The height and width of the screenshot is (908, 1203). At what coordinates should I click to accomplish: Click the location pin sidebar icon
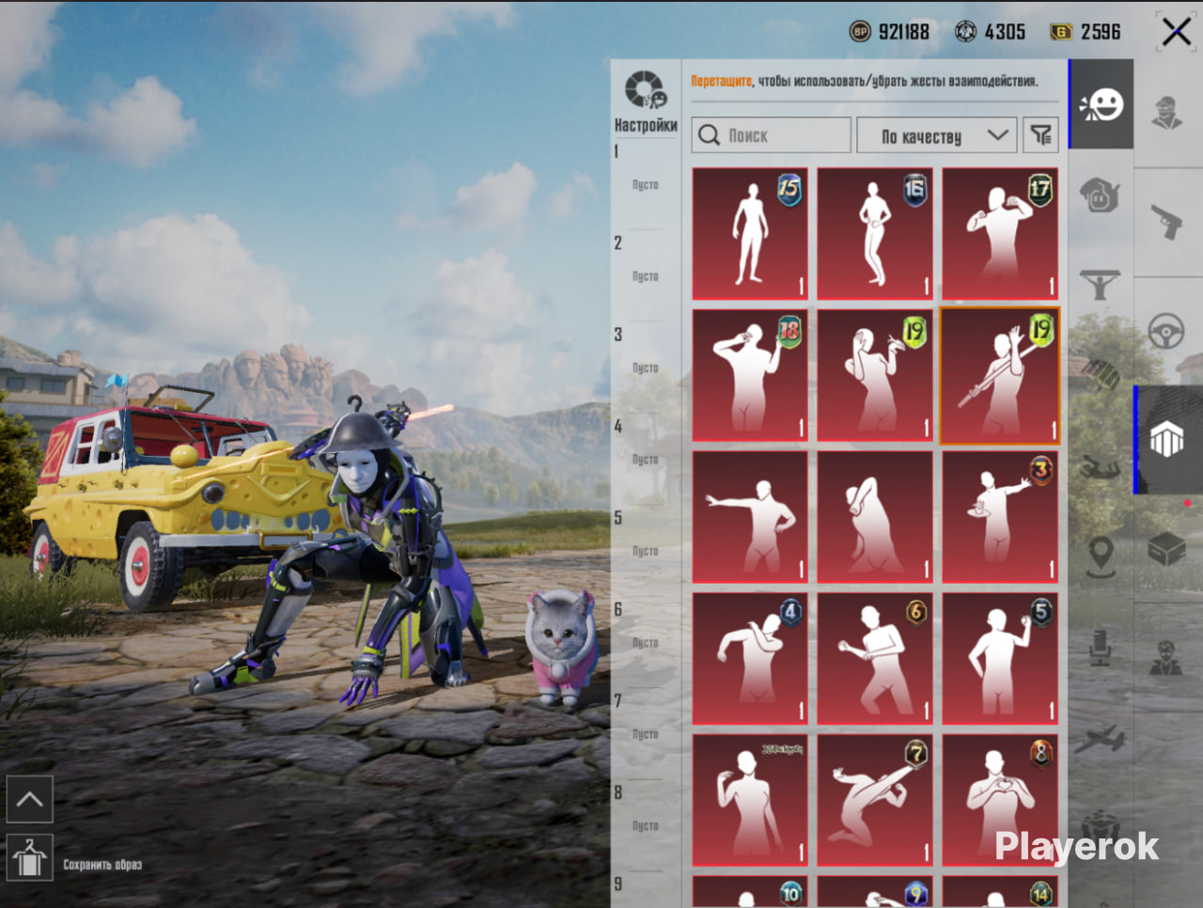(1101, 556)
